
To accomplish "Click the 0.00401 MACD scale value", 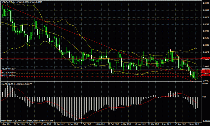I will (x=206, y=84).
